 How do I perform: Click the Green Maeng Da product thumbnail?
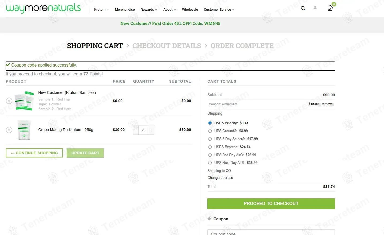pyautogui.click(x=24, y=130)
